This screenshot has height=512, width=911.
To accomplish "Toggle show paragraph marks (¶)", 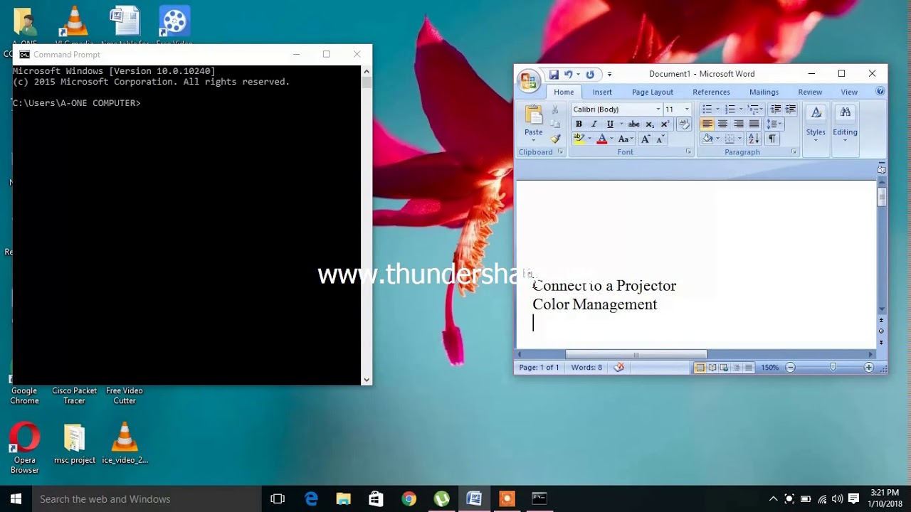I will coord(772,138).
